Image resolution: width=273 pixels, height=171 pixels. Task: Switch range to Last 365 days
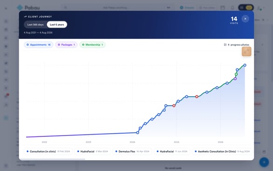(x=35, y=25)
